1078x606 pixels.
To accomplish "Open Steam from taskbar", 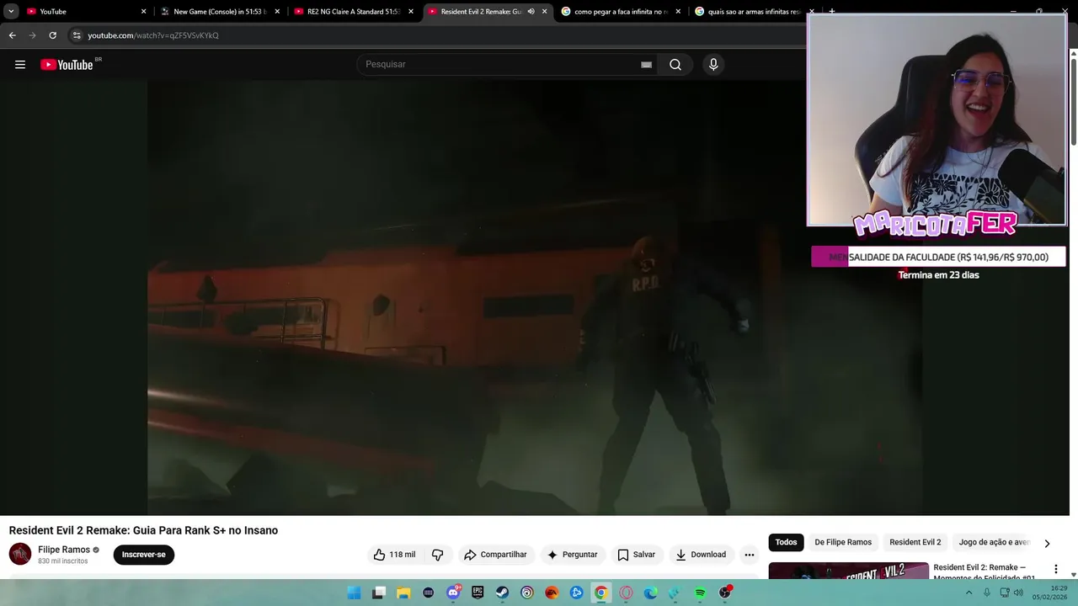I will (502, 593).
